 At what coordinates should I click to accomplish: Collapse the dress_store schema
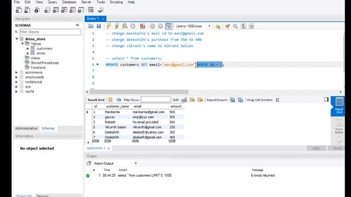[x=17, y=39]
